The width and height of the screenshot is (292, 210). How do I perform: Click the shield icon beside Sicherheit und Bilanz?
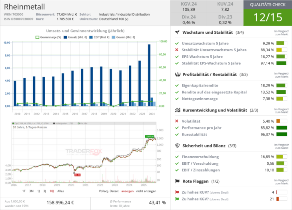[177, 145]
